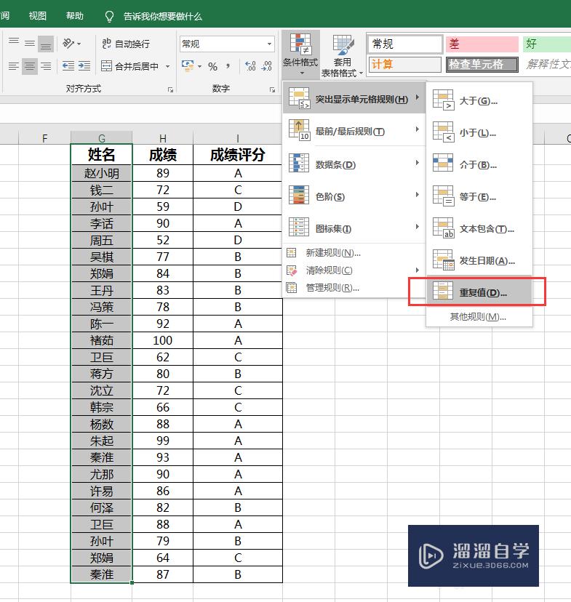Click merge and center (合并后居中)
Image resolution: width=571 pixels, height=602 pixels.
(130, 66)
